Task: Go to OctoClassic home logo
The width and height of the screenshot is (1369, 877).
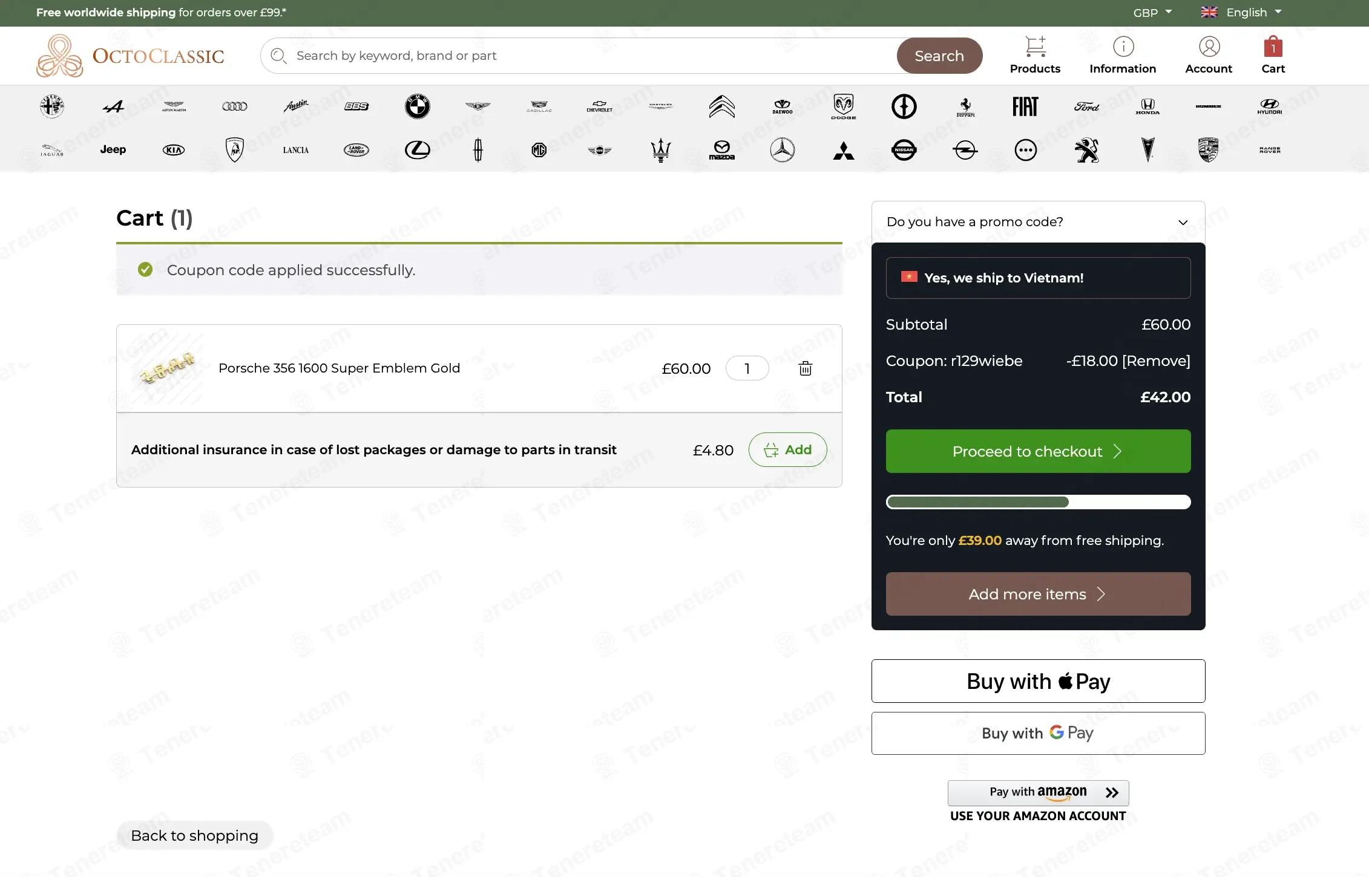Action: pyautogui.click(x=130, y=56)
